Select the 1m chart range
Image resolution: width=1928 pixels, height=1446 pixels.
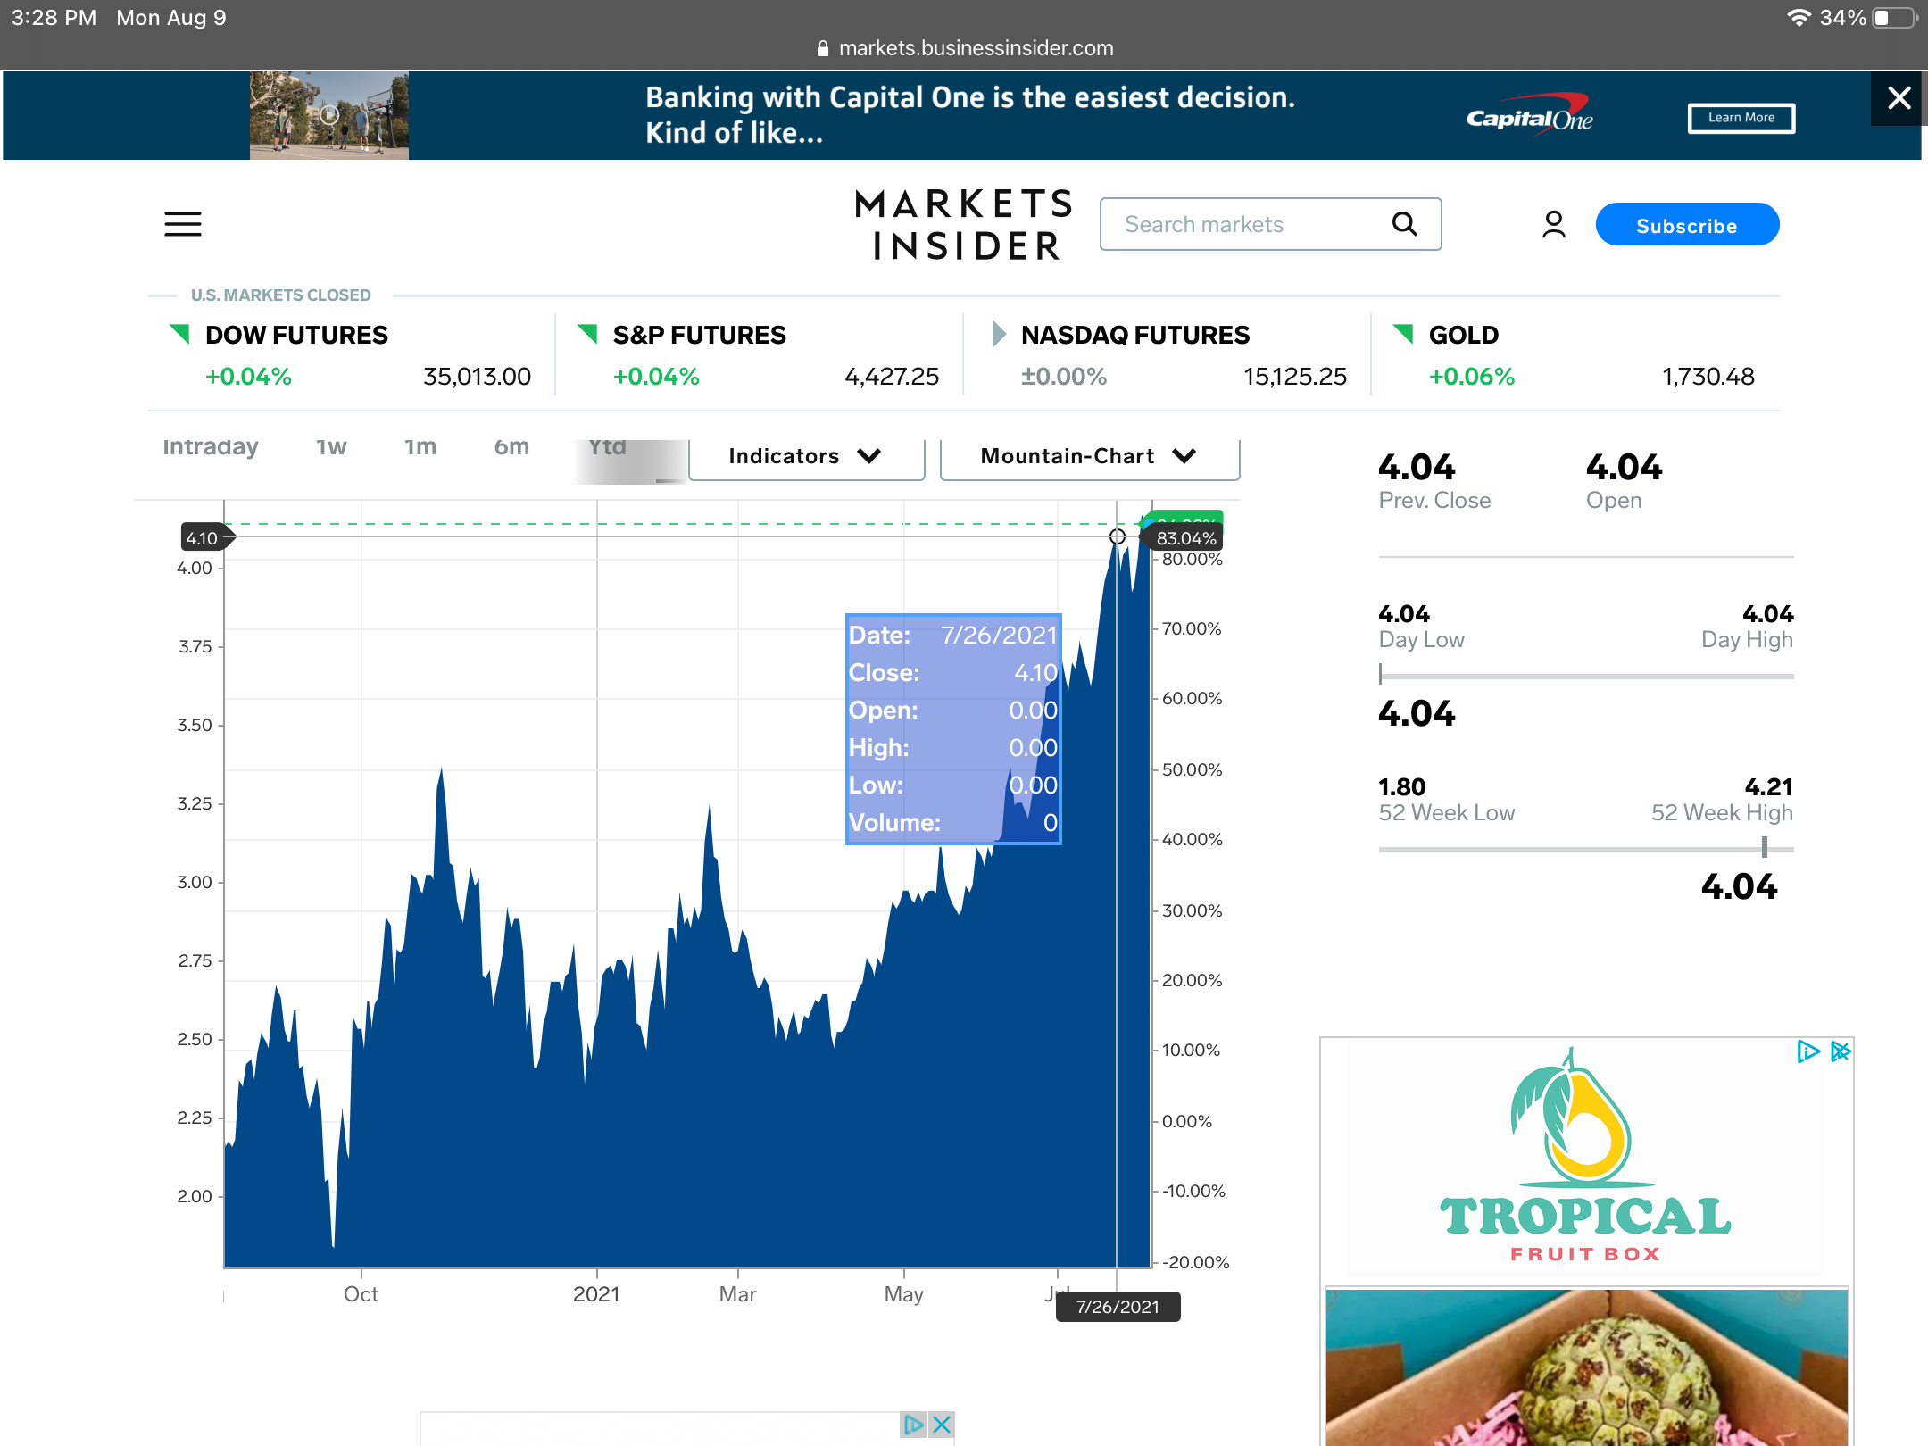[x=420, y=446]
